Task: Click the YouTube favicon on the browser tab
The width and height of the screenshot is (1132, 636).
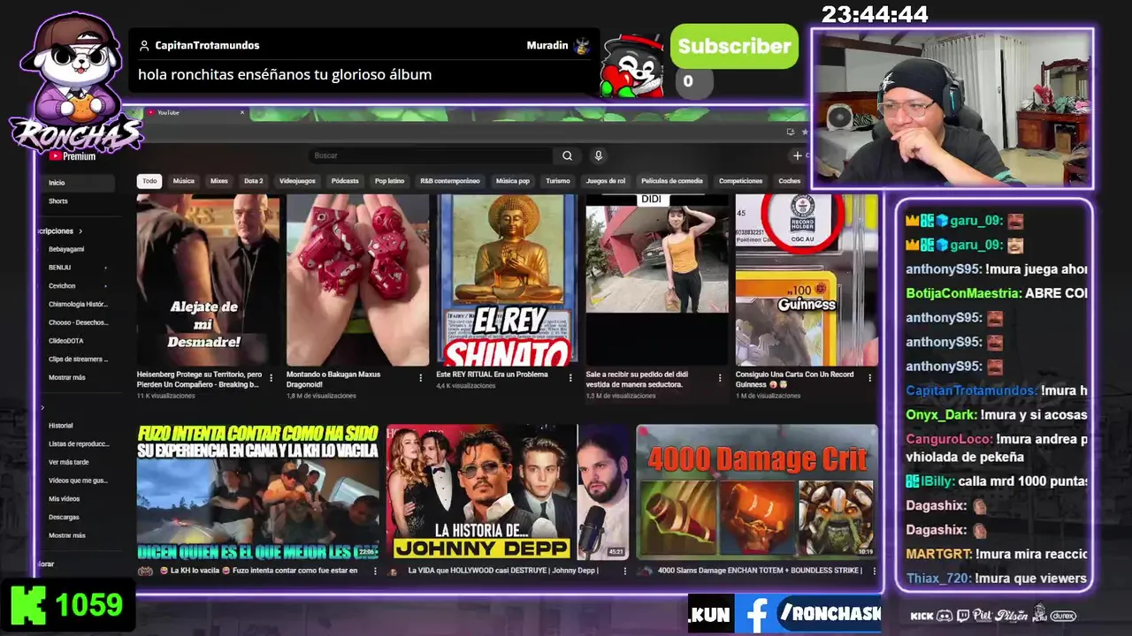Action: pos(150,112)
